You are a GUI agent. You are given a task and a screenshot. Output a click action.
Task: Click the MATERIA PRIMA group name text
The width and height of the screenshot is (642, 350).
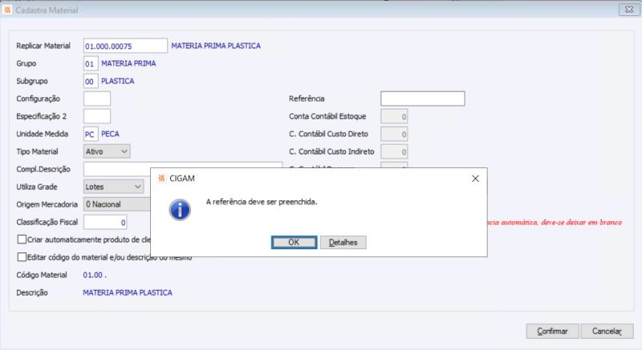coord(128,63)
